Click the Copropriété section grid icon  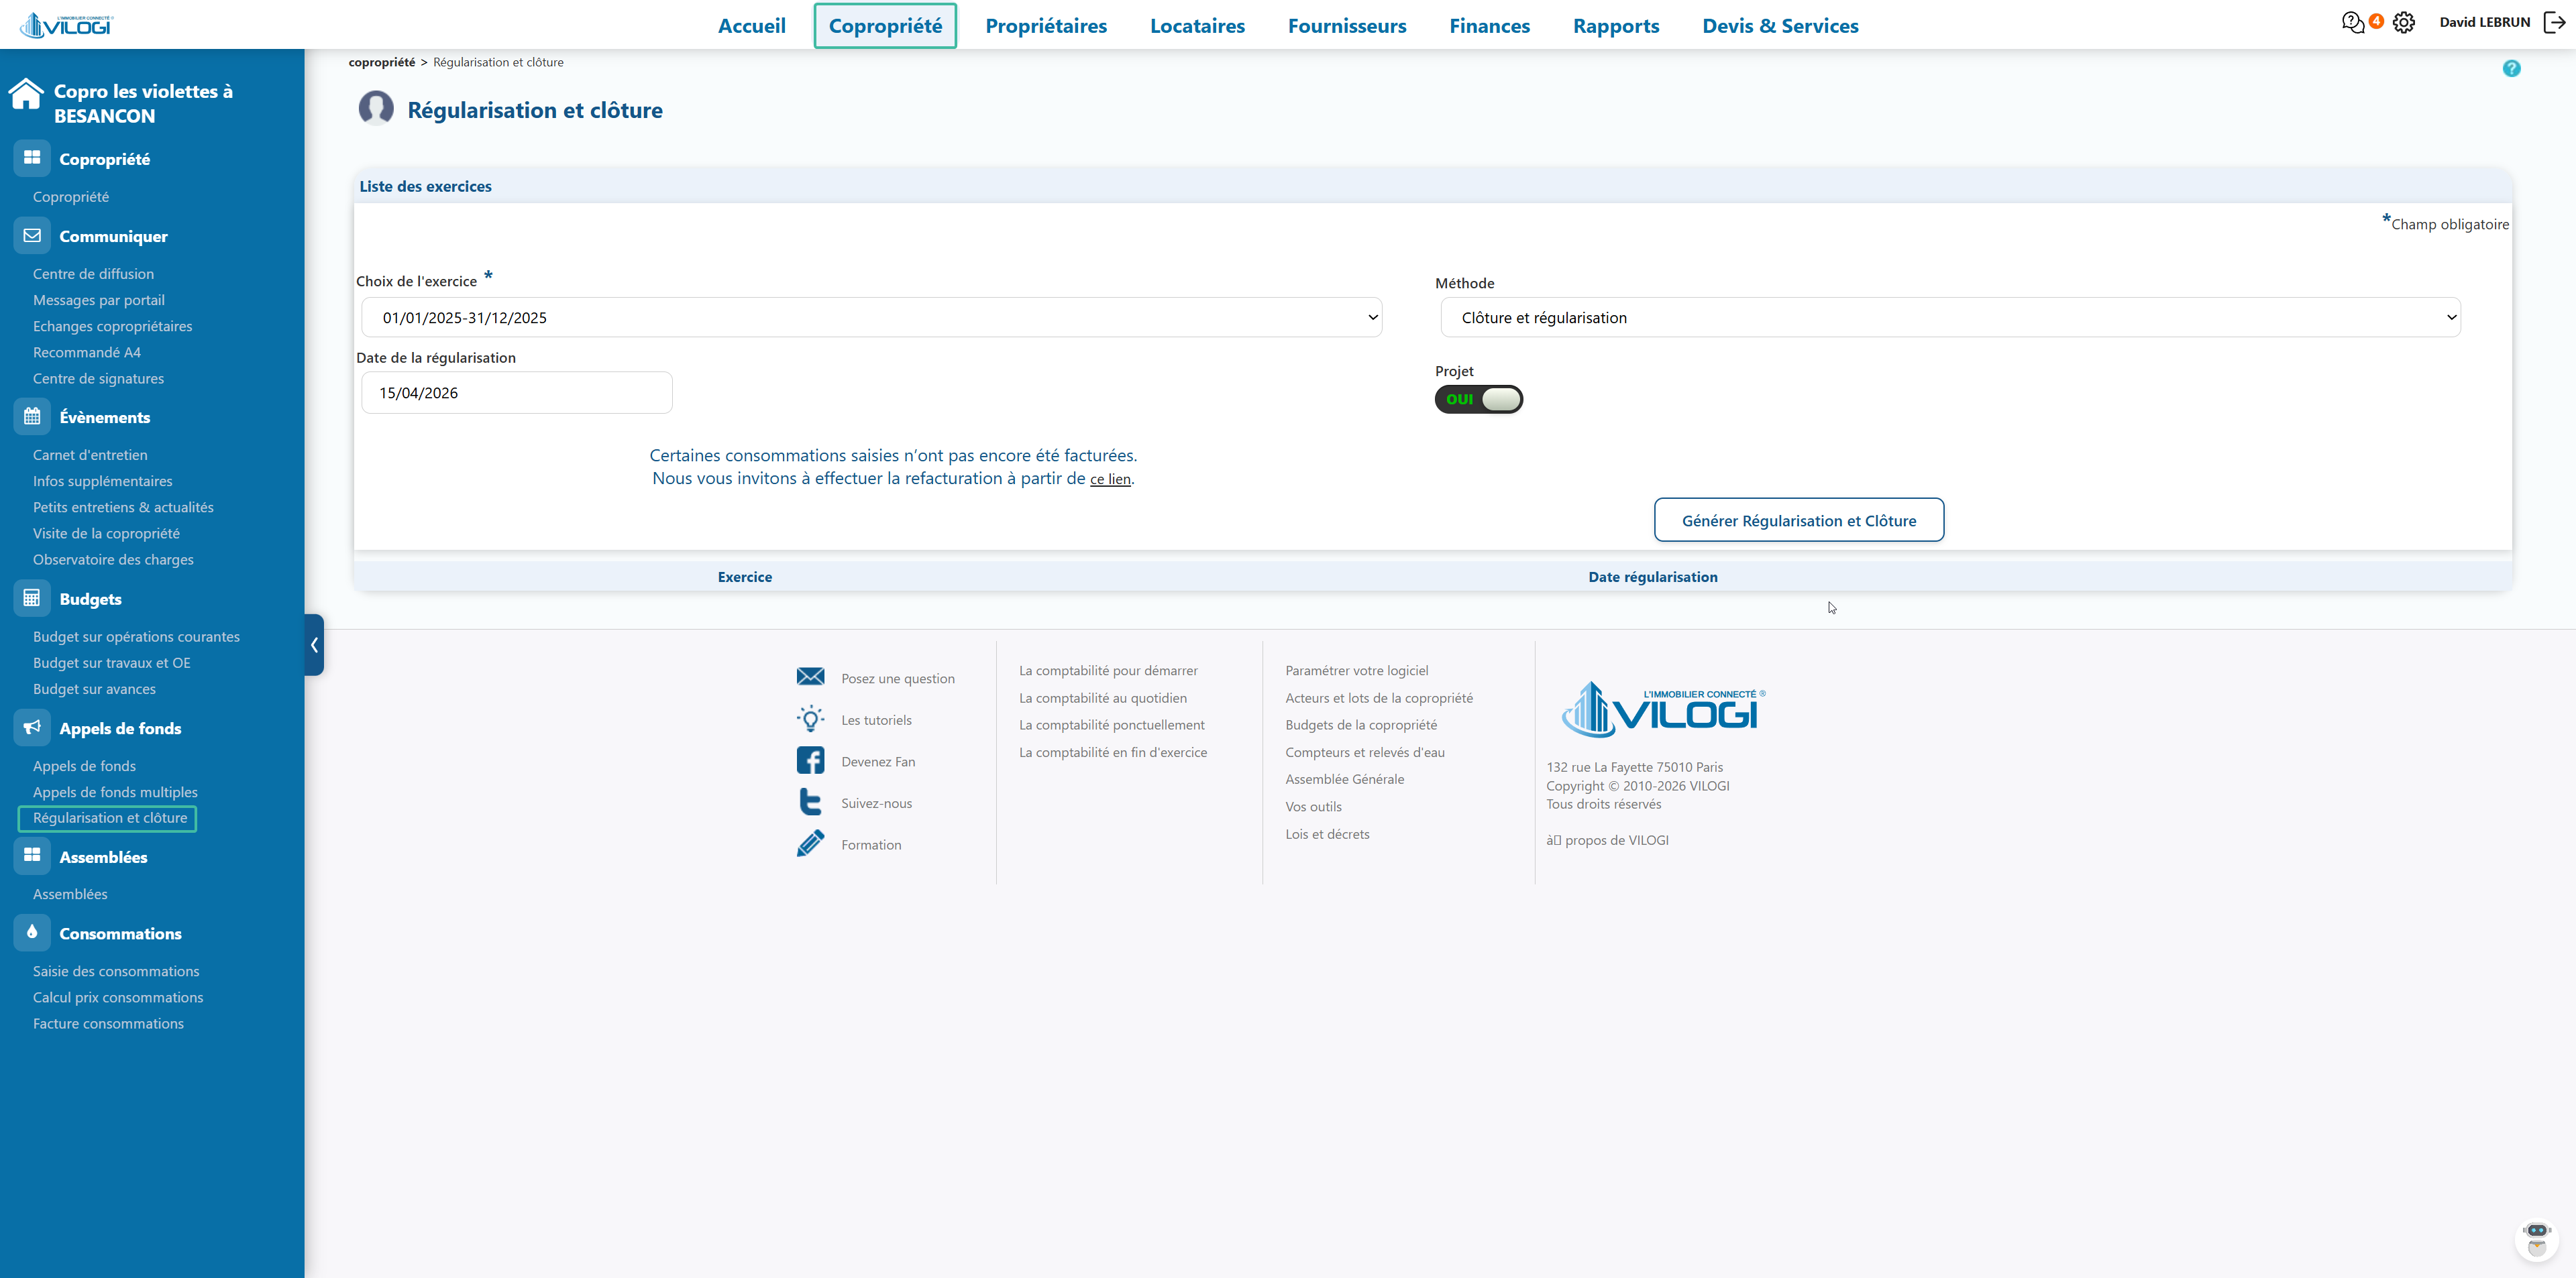pyautogui.click(x=32, y=158)
